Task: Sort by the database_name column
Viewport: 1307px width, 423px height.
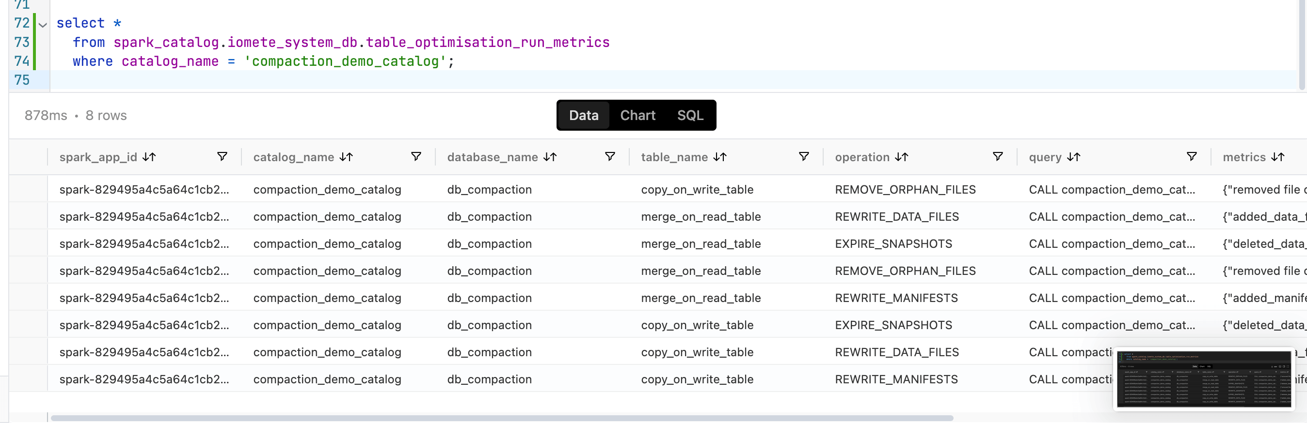Action: 550,157
